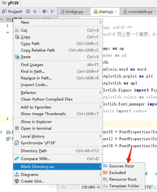157x192 pixels.
Task: Click the yf139 breadcrumb label
Action: pos(13,3)
